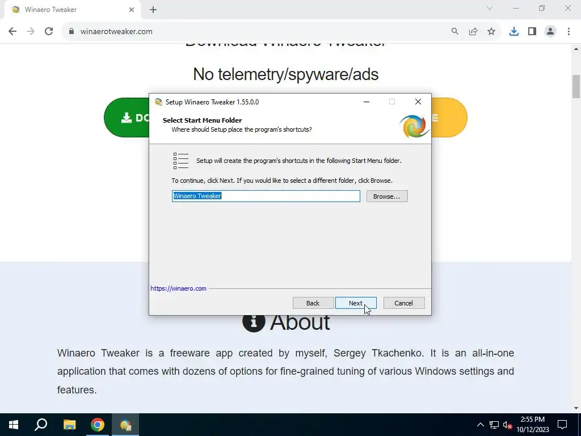Click the page scrollbar down arrow
The height and width of the screenshot is (436, 581).
[x=576, y=408]
